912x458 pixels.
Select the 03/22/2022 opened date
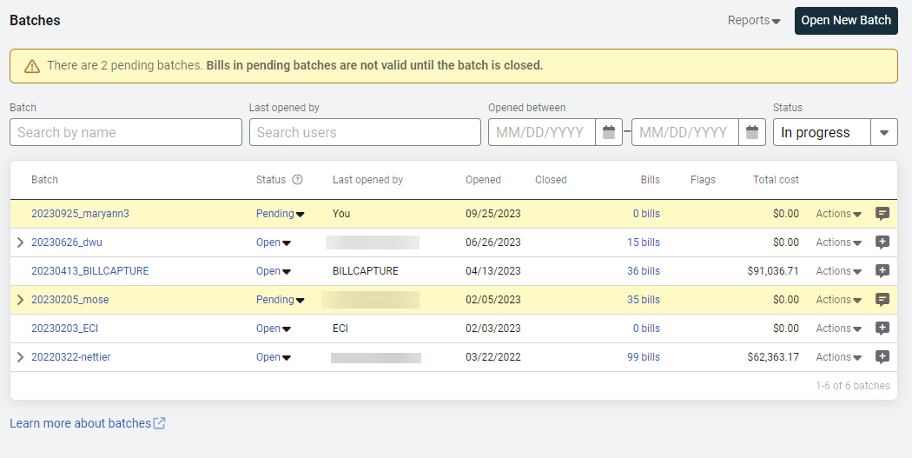coord(493,356)
